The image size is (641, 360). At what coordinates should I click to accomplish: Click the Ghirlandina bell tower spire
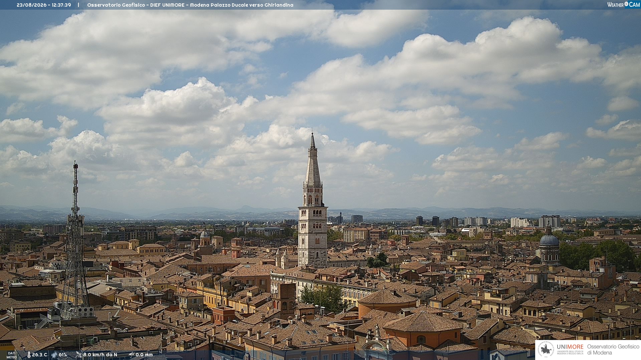313,160
